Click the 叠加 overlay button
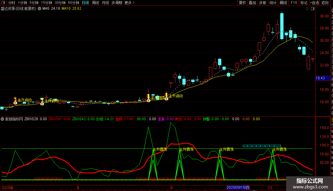Image resolution: width=333 pixels, height=191 pixels. coord(253,3)
